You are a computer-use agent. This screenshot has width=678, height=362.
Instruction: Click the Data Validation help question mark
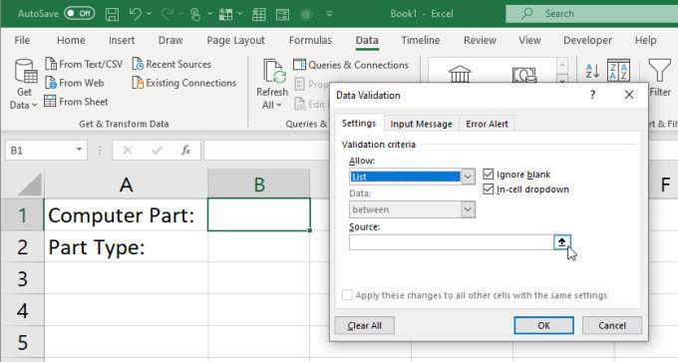[593, 95]
